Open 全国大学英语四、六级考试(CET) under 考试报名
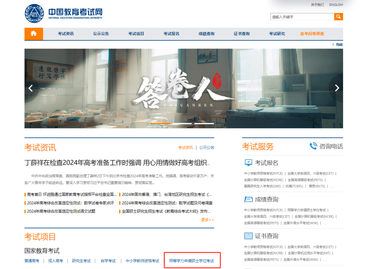The image size is (372, 269). (x=310, y=173)
